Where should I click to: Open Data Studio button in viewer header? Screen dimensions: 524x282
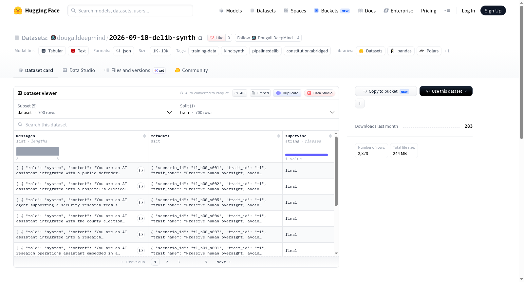point(320,93)
